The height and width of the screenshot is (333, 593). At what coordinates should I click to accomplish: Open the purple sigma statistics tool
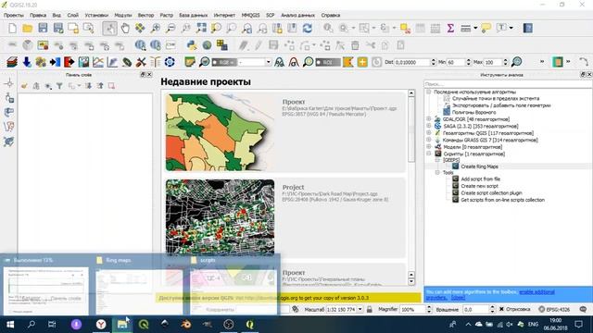450,29
